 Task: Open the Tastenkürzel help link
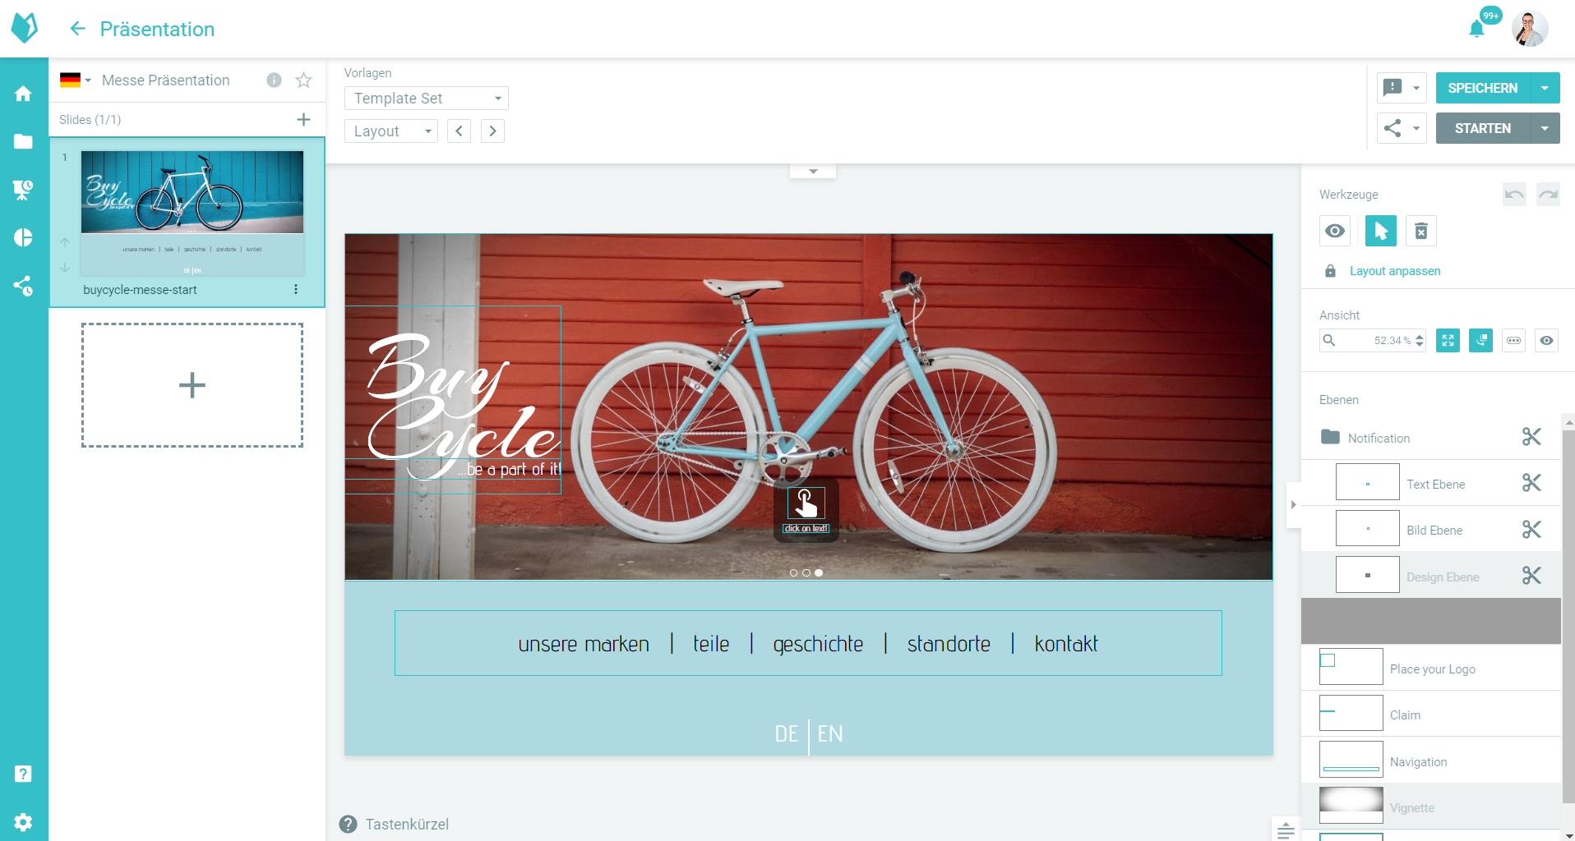tap(406, 824)
